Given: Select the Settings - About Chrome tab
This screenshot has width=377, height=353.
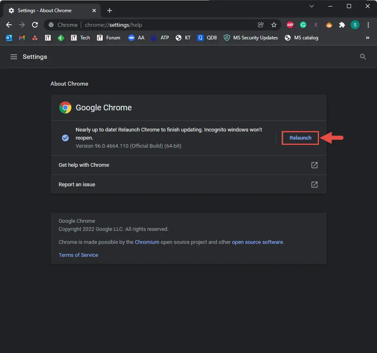Looking at the screenshot, I should [x=52, y=11].
